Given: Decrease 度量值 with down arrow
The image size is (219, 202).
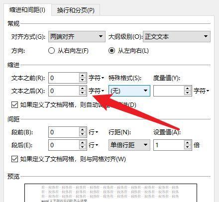Looking at the screenshot, I should coord(188,93).
